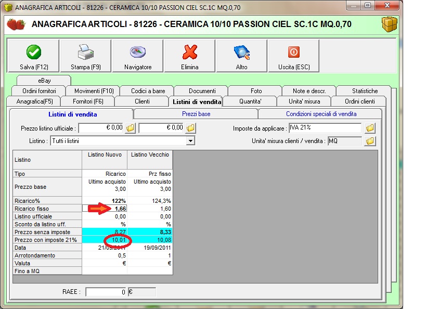Open the Clienti tab
The image size is (426, 309).
click(142, 101)
